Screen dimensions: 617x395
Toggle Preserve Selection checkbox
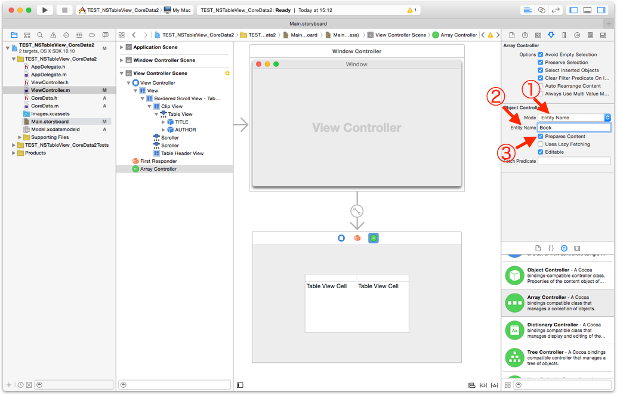(x=541, y=63)
